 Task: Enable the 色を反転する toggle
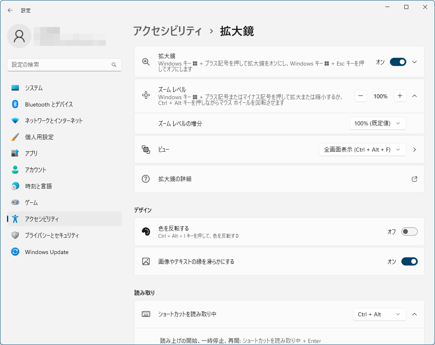coord(409,232)
